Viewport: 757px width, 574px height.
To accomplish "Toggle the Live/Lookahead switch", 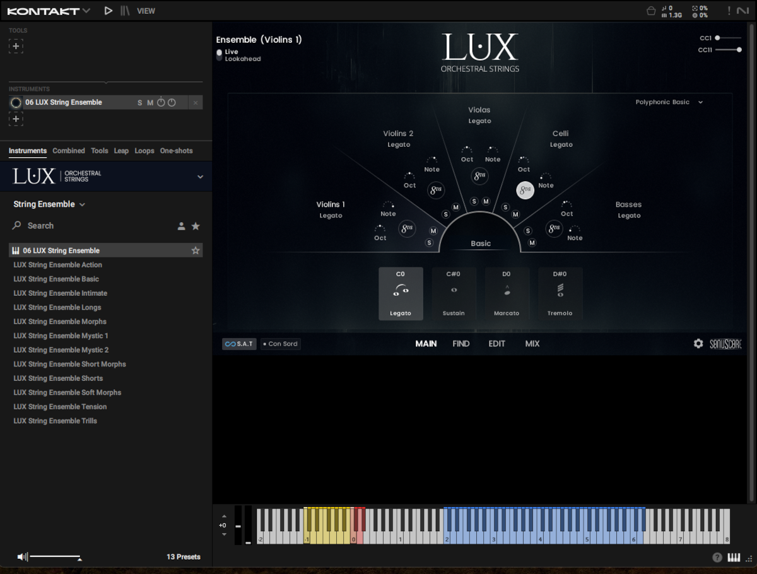I will pyautogui.click(x=220, y=55).
